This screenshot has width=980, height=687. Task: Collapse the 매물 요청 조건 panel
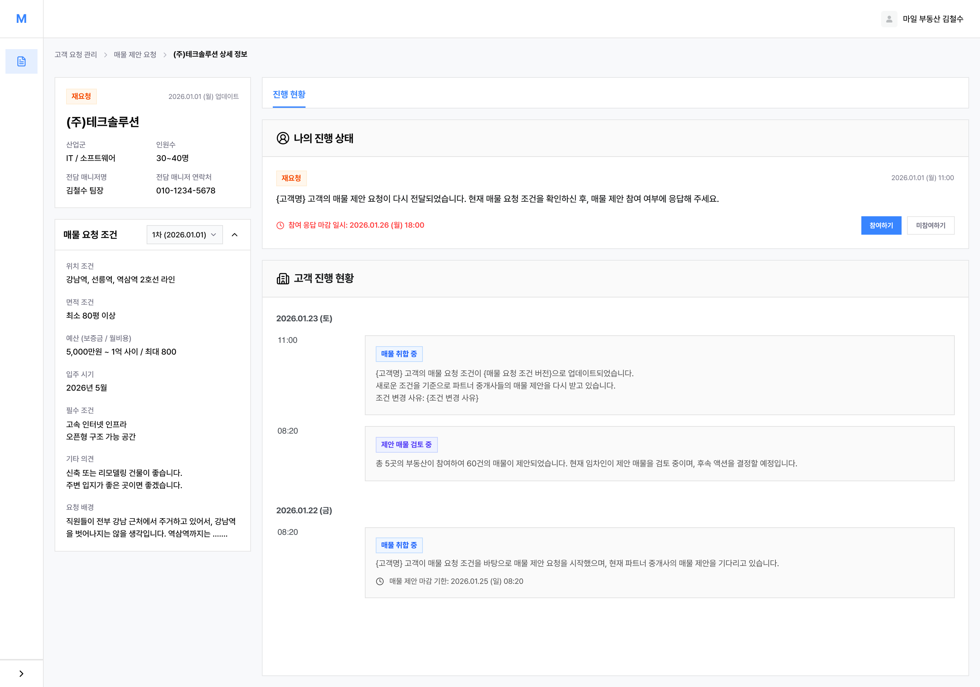(235, 235)
